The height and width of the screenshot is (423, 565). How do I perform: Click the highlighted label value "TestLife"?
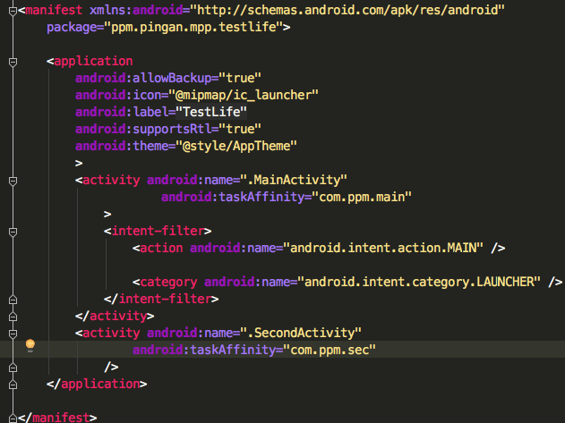point(211,112)
